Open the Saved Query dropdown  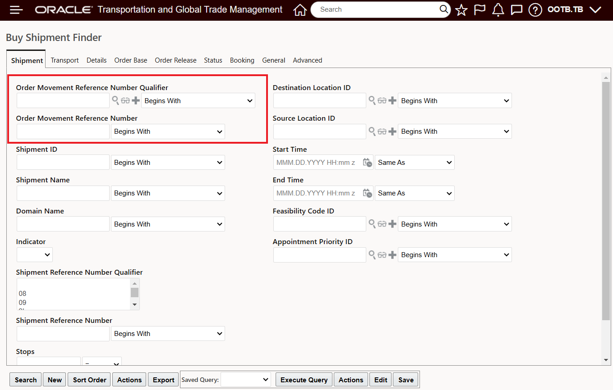pos(245,380)
